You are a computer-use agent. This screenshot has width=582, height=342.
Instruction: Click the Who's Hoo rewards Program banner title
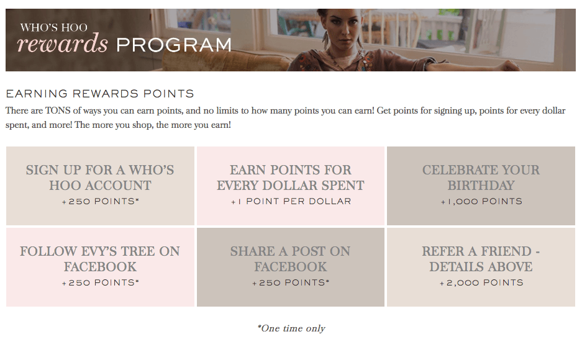(x=124, y=39)
